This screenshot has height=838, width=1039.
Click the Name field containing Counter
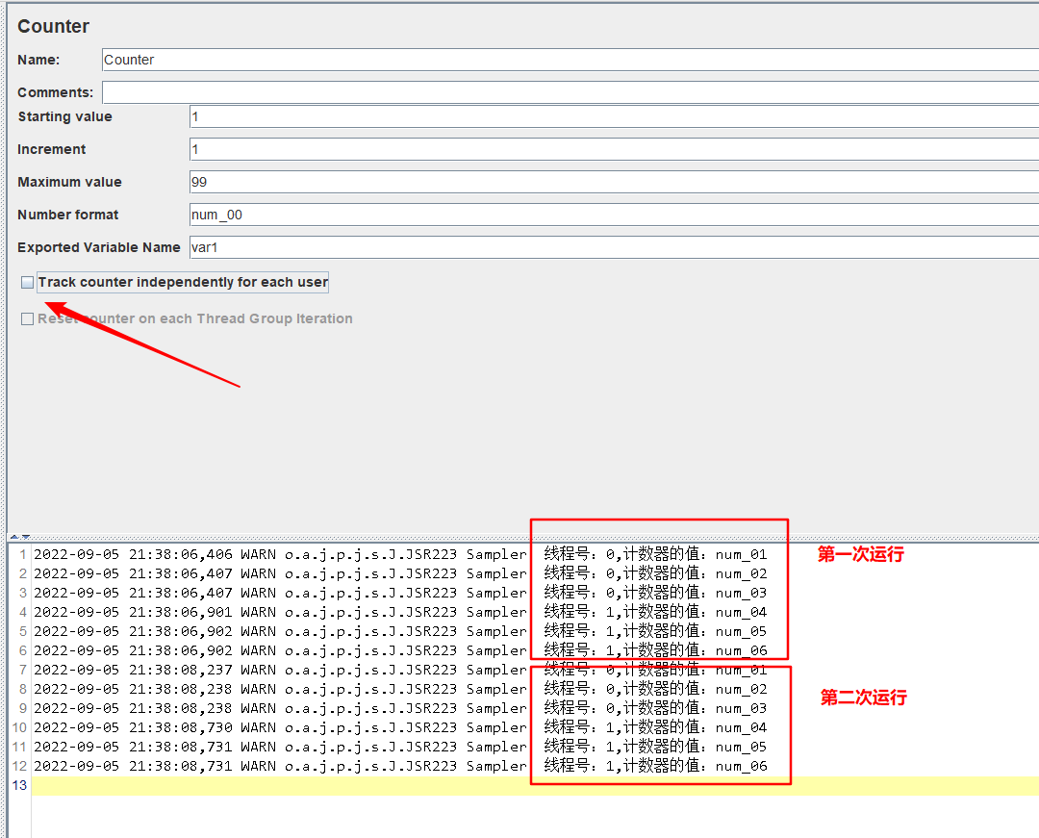568,60
